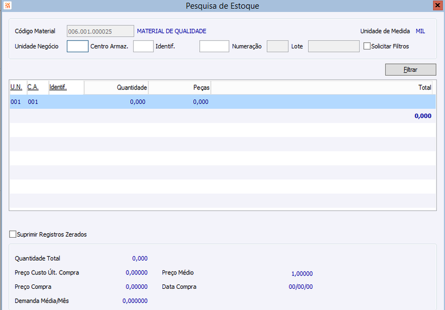
Task: Click the Centro Armaz. input field
Action: (144, 46)
